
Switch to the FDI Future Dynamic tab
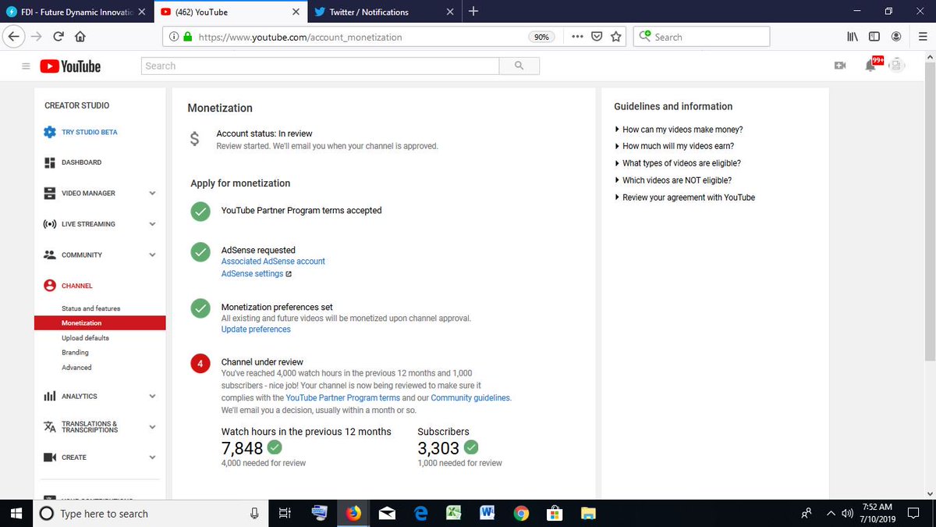(x=76, y=12)
